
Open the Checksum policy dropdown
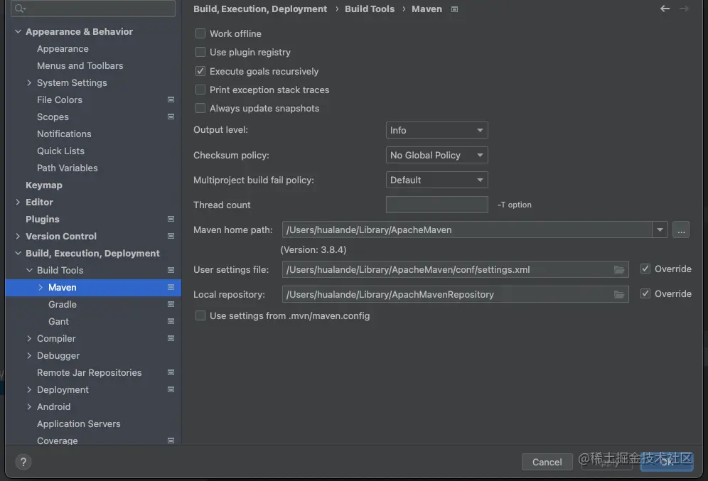coord(437,155)
